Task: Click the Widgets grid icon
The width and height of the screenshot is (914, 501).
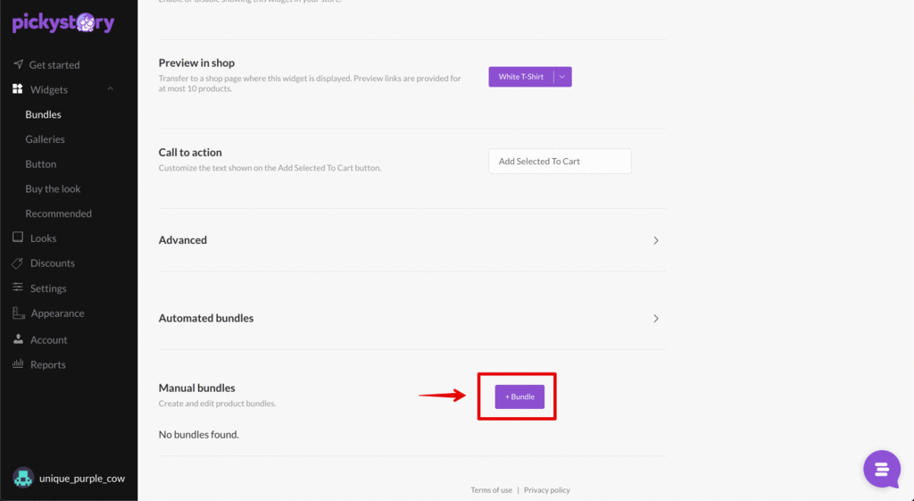Action: coord(18,88)
